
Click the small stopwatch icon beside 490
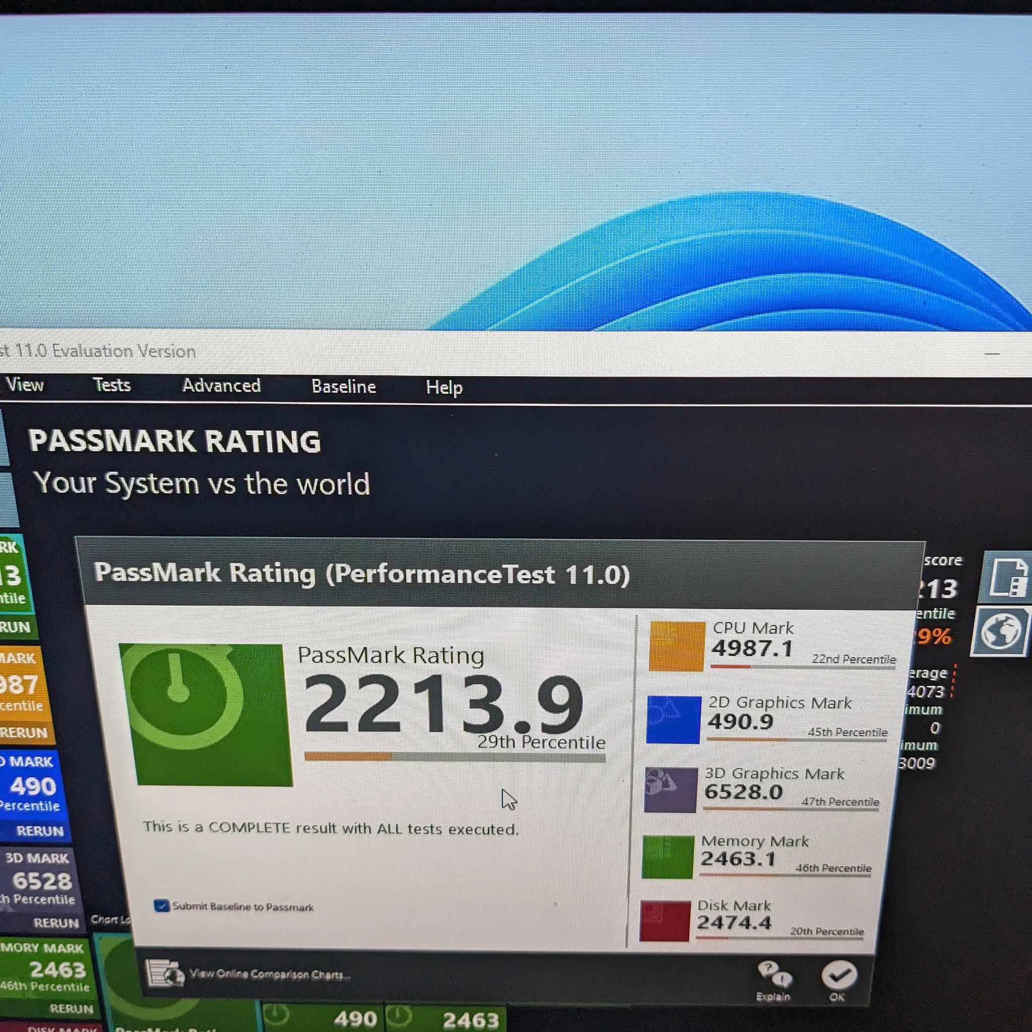(x=276, y=1014)
